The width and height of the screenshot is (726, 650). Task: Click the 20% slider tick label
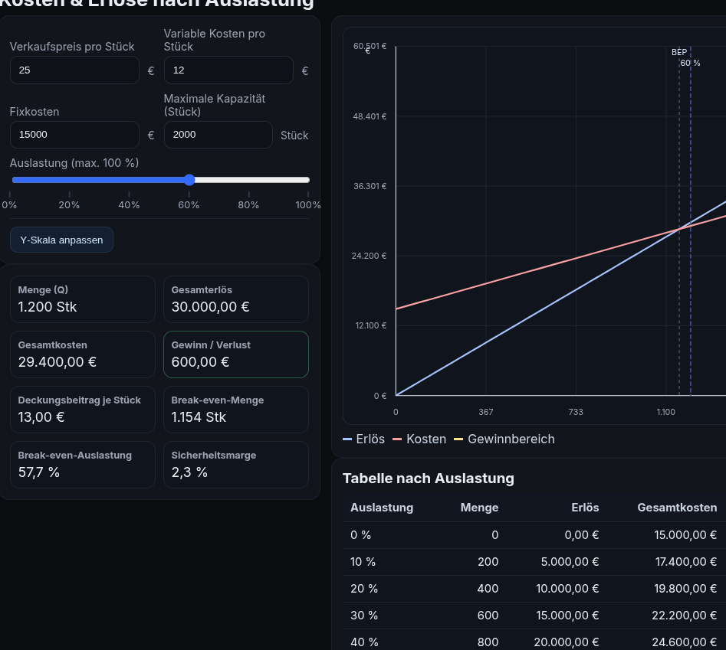69,205
